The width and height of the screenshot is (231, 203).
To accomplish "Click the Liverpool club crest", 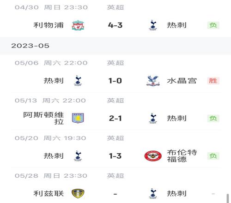I will pos(78,25).
